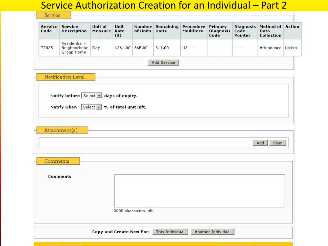Screen dimensions: 328x246
Task: Click the Scan attachment button
Action: [278, 143]
